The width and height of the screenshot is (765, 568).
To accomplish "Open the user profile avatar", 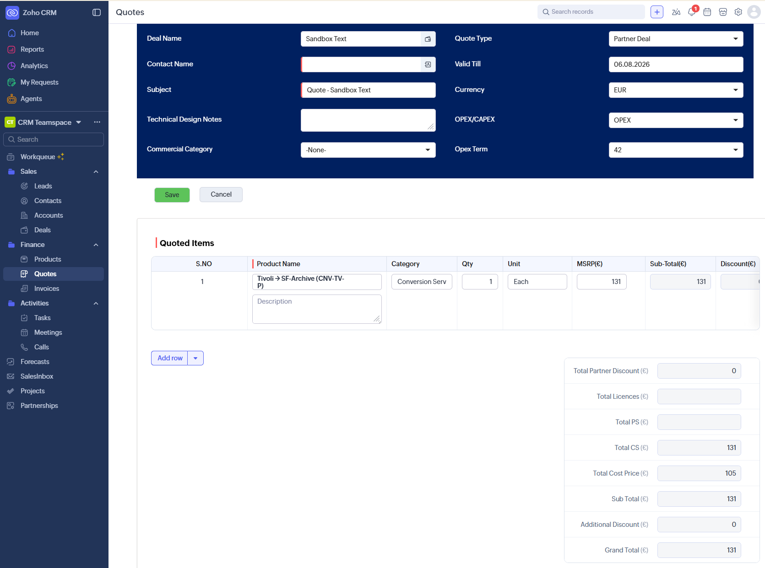I will coord(754,12).
